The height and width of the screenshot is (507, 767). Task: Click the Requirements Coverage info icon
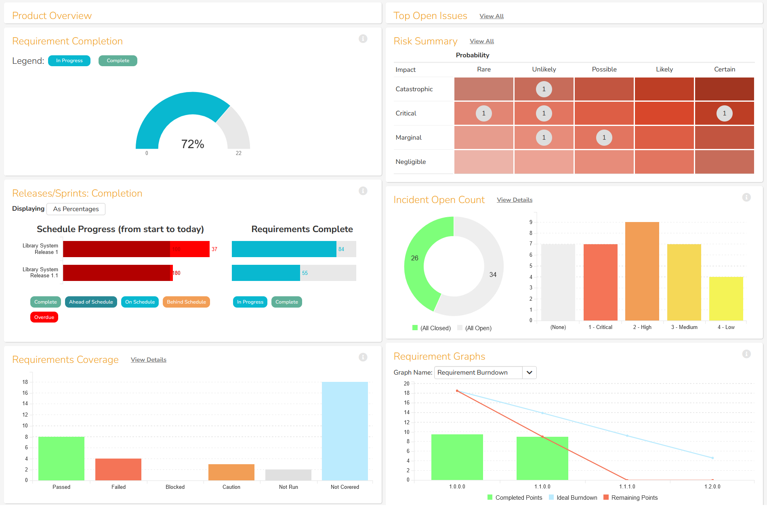[x=363, y=357]
